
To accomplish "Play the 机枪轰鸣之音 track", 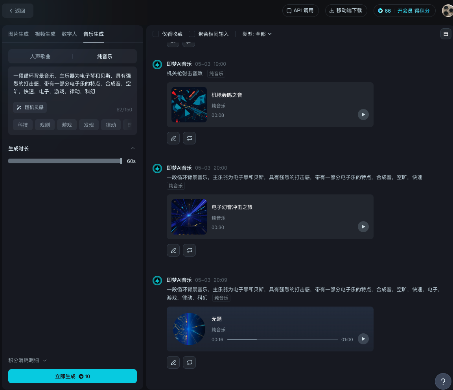I will point(363,115).
